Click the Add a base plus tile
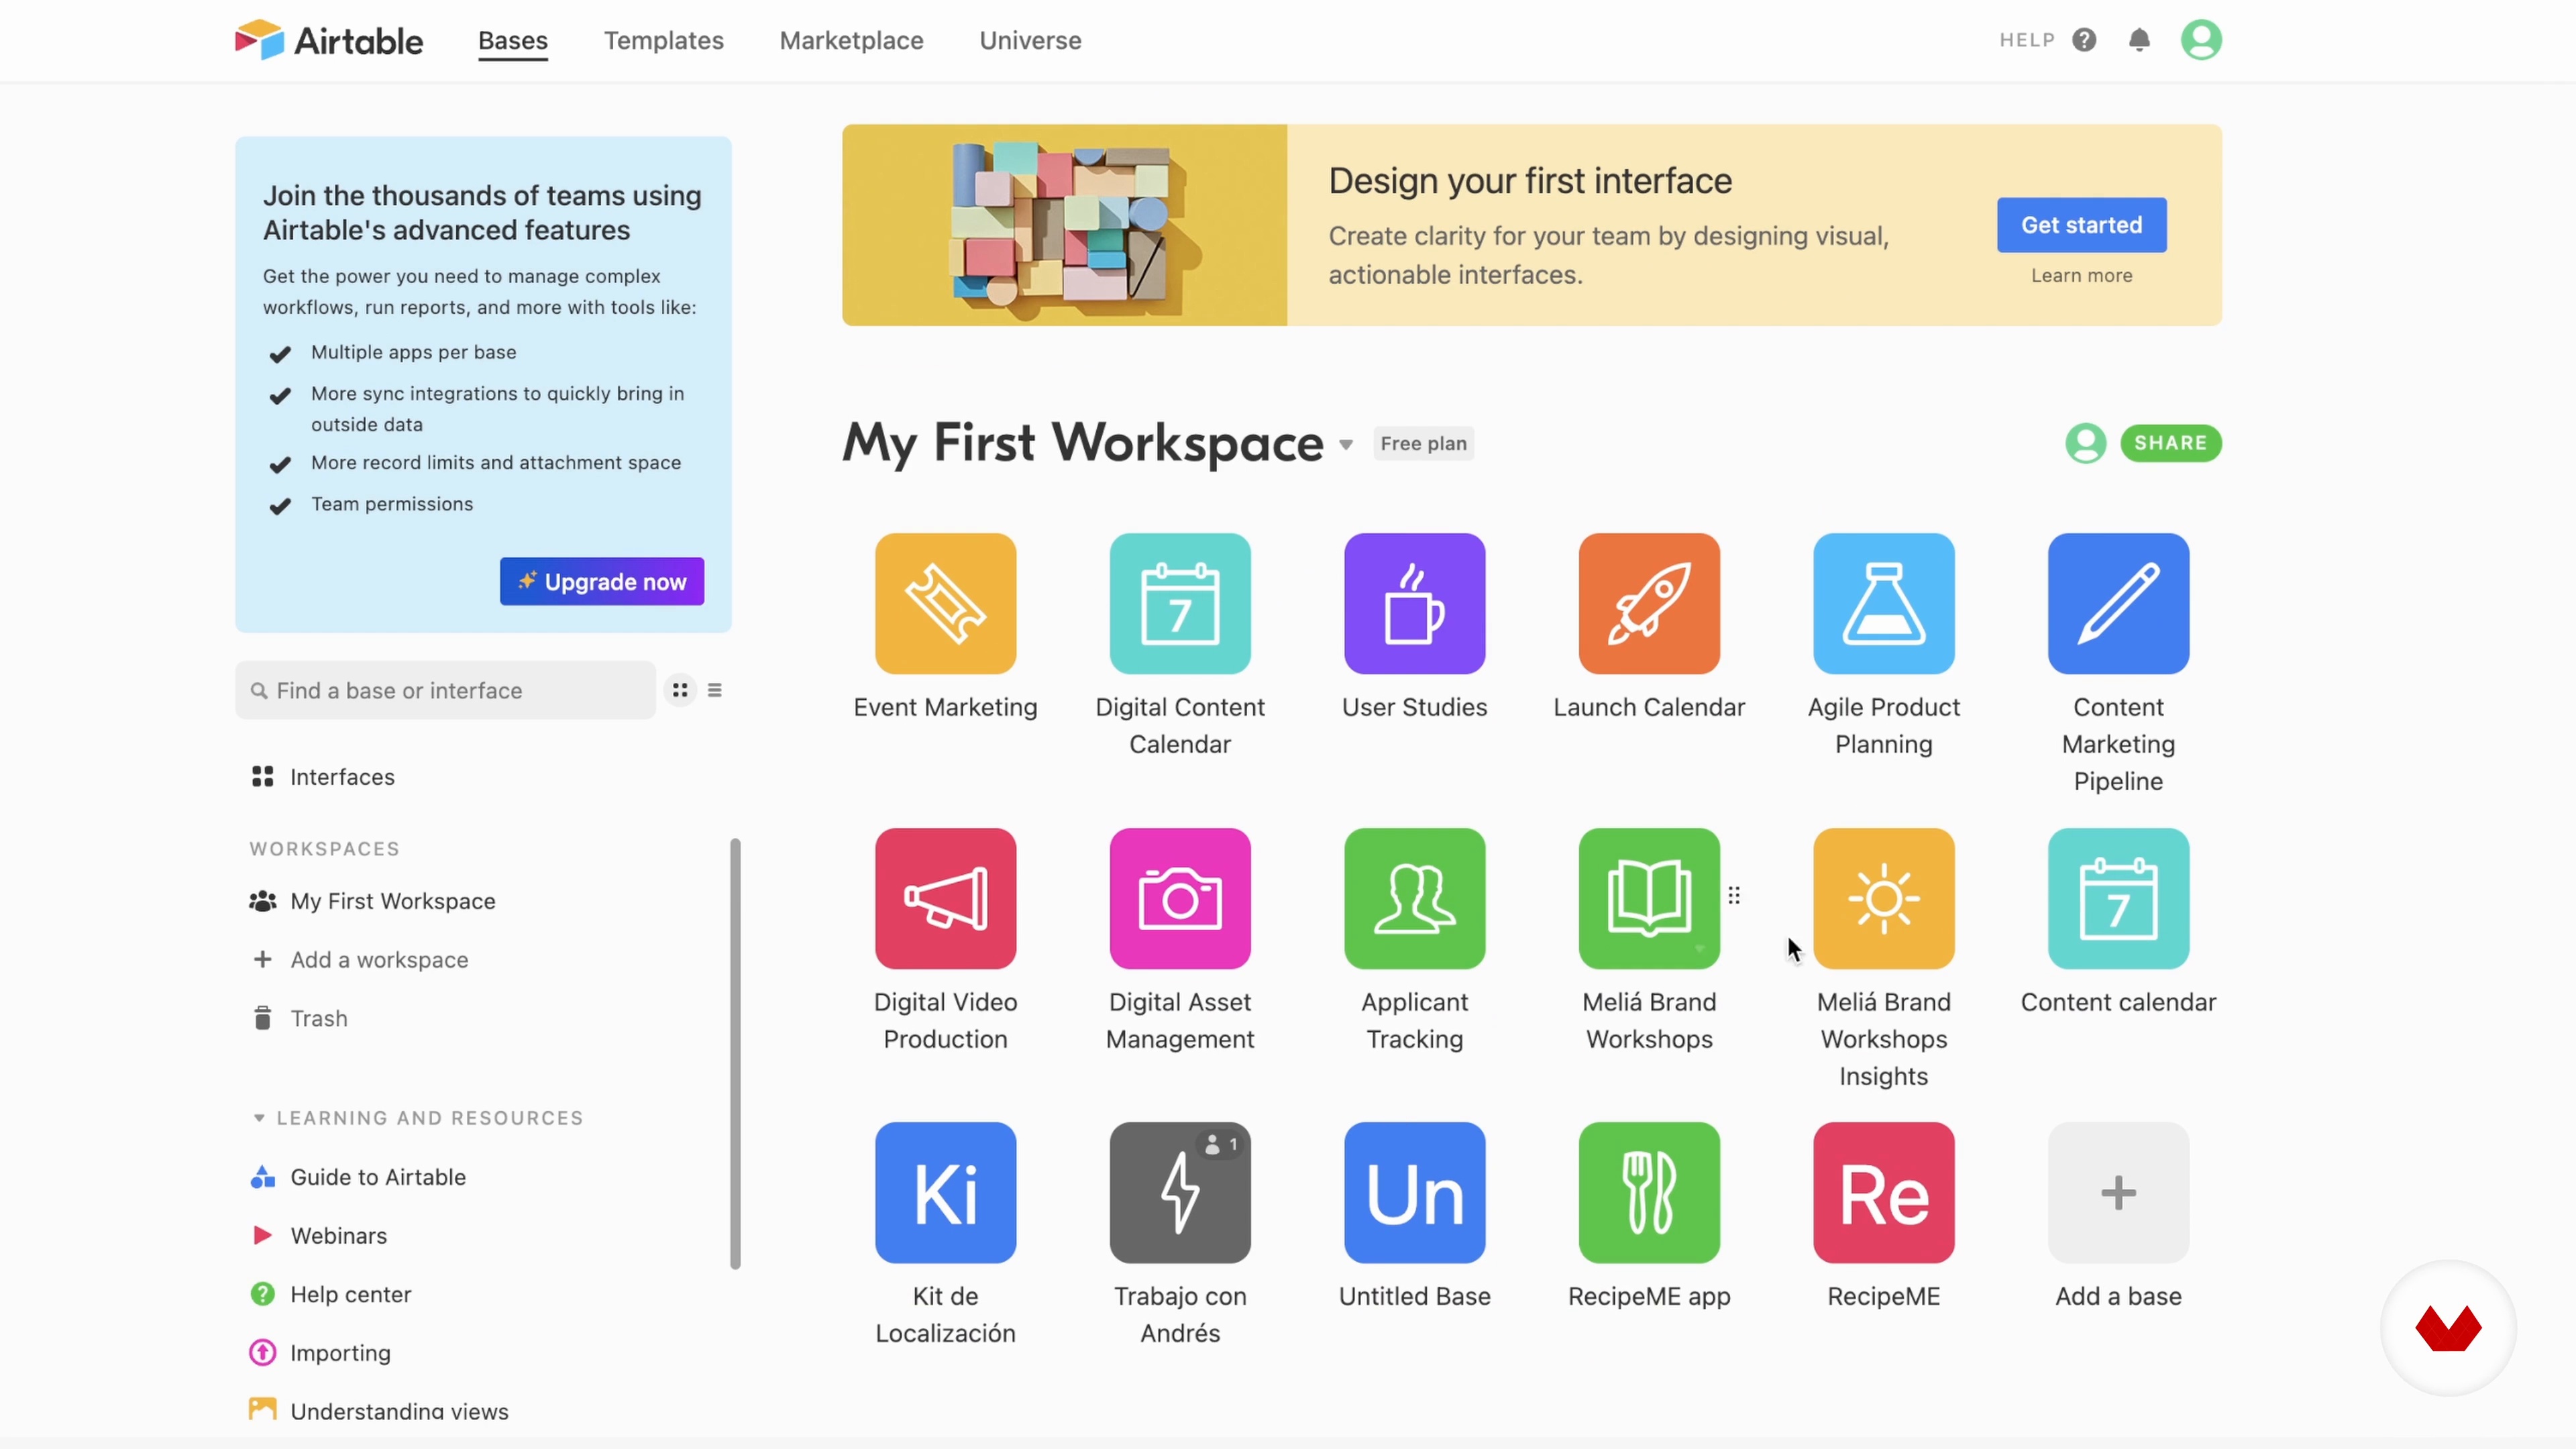2576x1449 pixels. [x=2118, y=1192]
